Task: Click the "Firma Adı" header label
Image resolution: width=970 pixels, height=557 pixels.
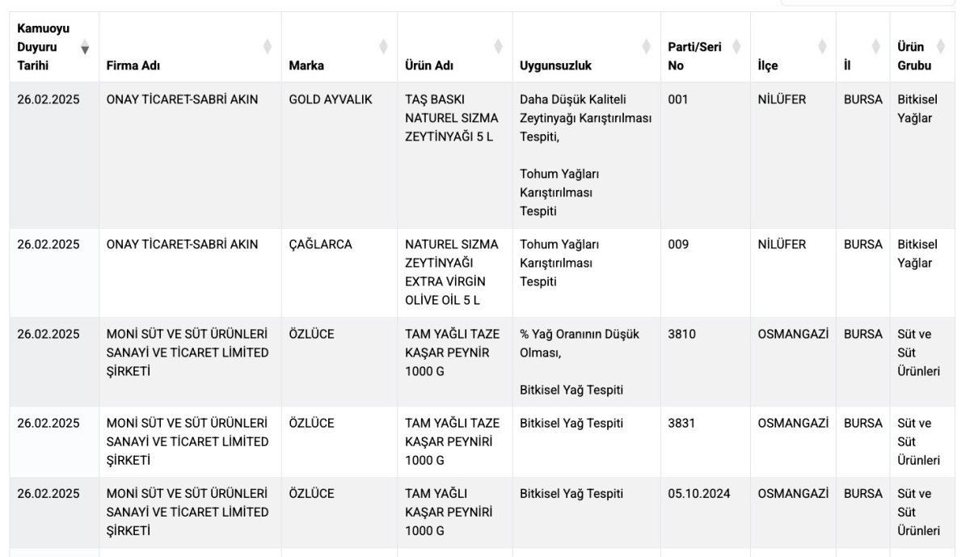Action: click(x=133, y=66)
